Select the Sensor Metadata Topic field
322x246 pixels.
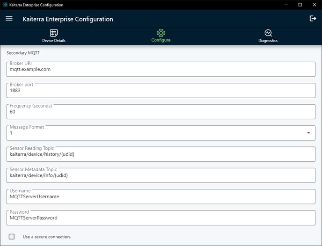[161, 175]
